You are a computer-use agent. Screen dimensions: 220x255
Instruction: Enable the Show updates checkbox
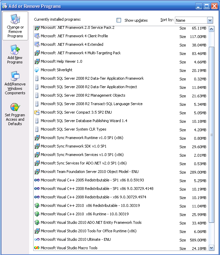[119, 20]
